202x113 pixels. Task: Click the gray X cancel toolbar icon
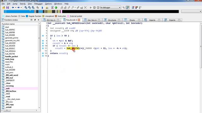(x=85, y=8)
